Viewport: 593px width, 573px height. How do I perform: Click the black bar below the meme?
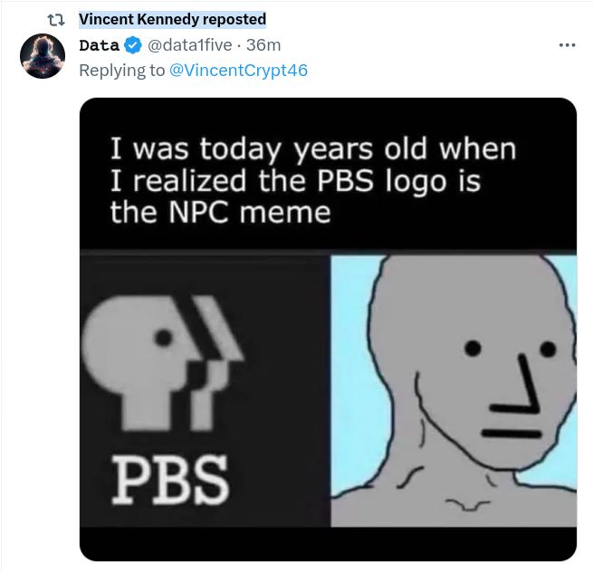328,543
